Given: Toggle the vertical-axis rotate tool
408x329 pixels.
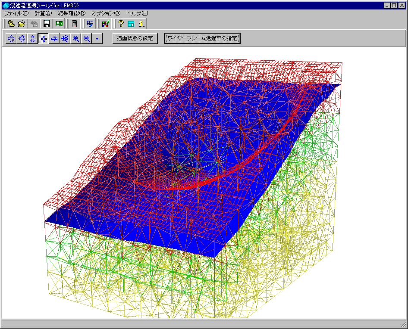Looking at the screenshot, I should pyautogui.click(x=33, y=39).
